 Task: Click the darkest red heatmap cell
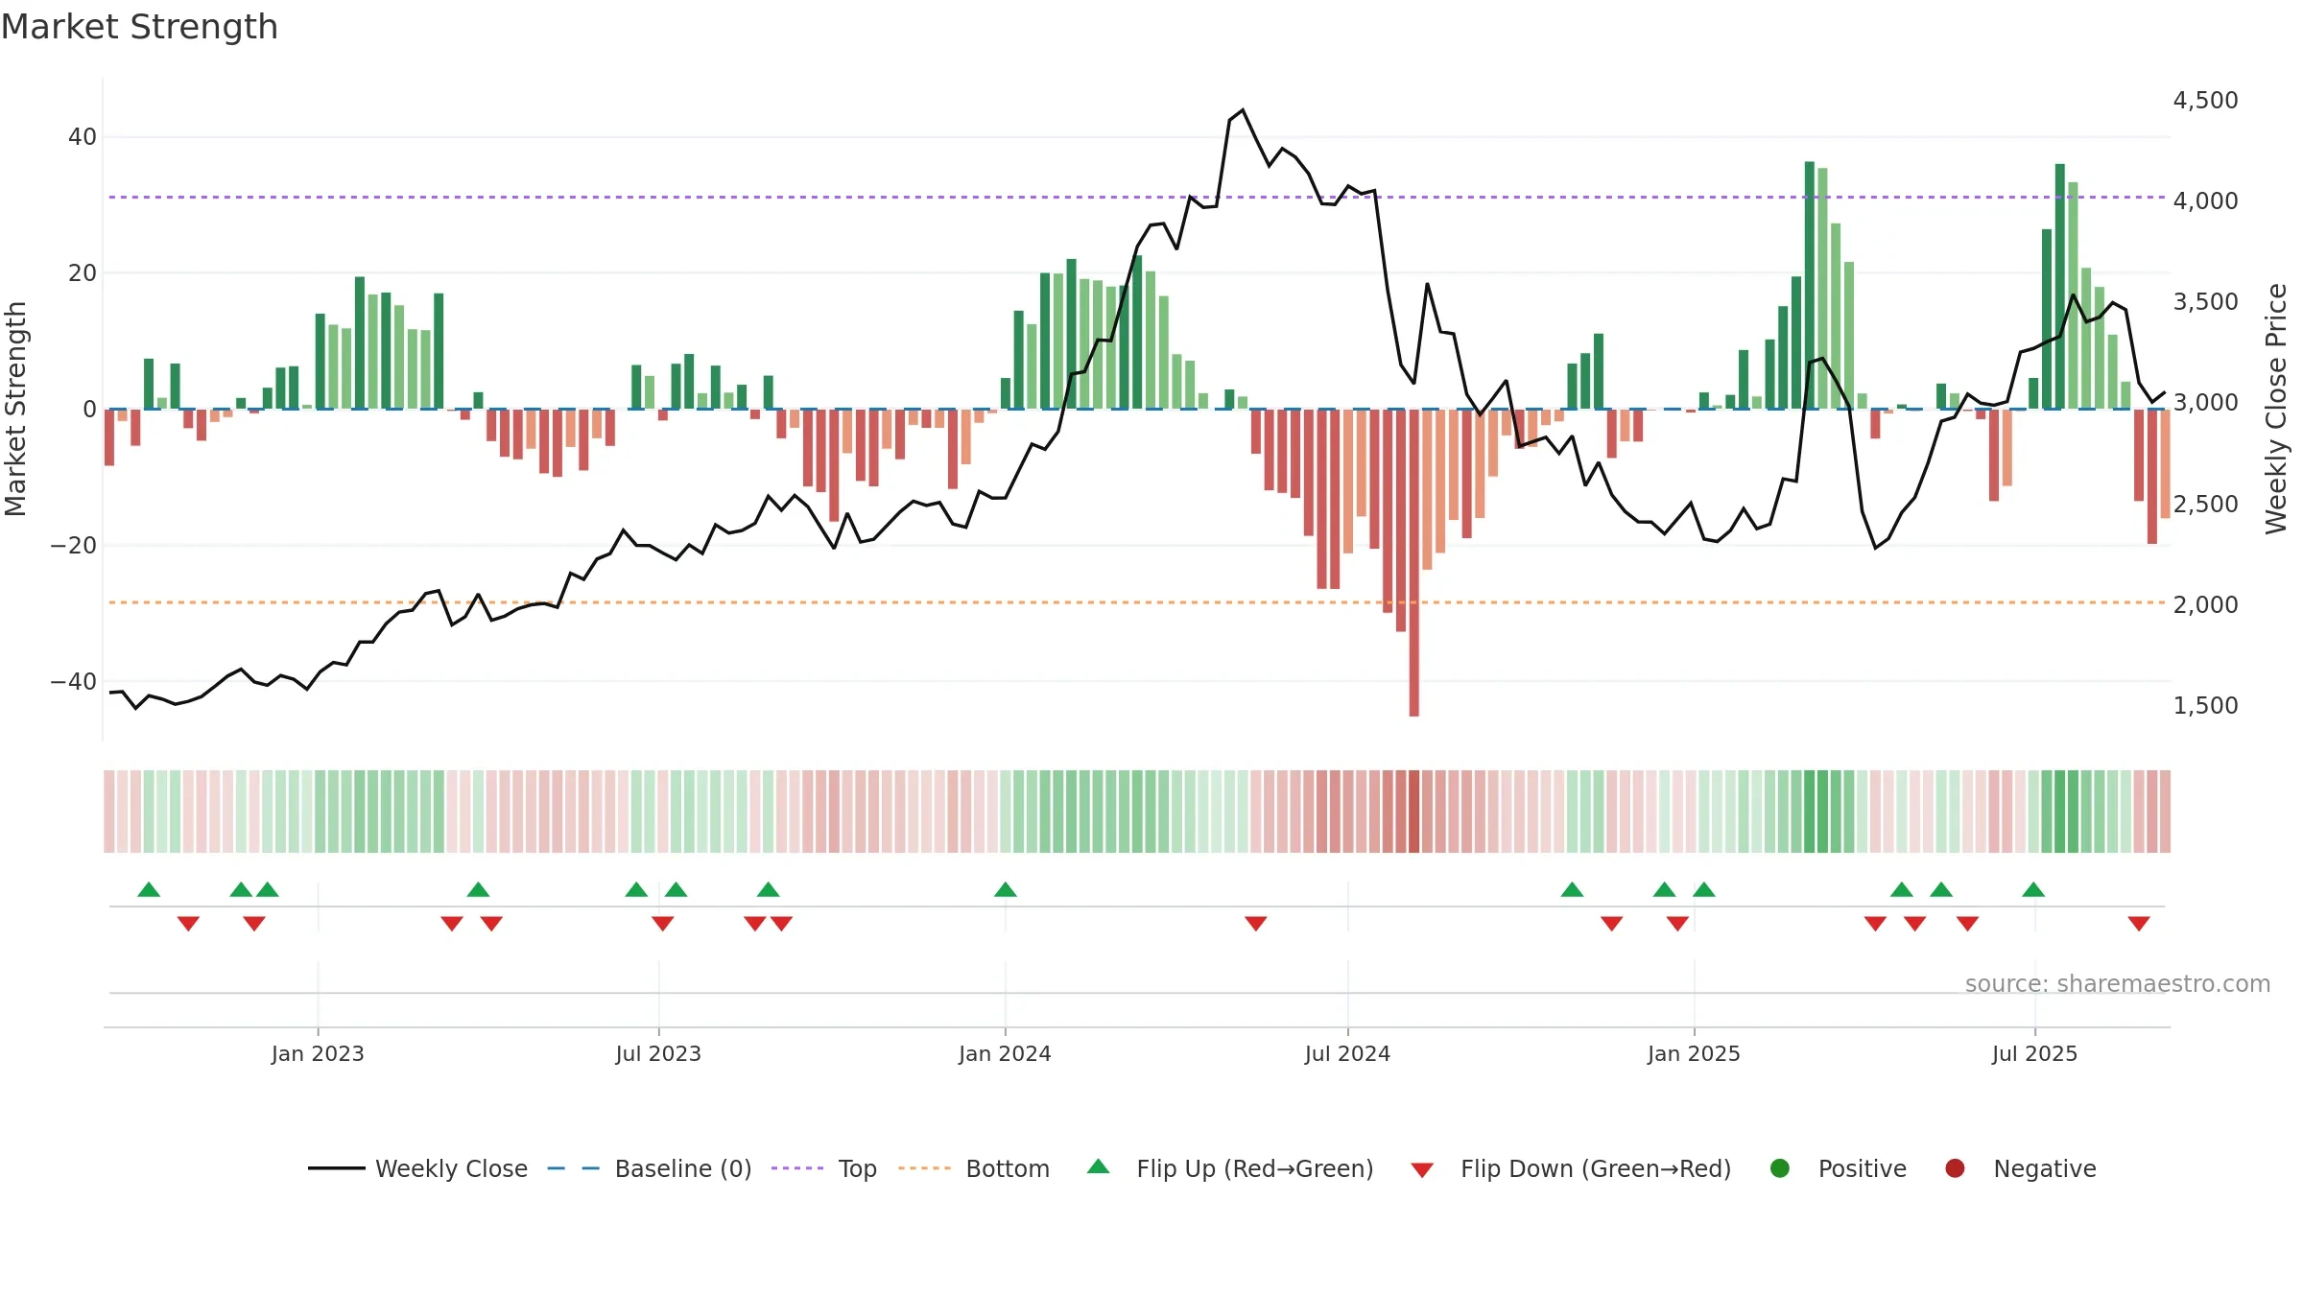[x=1414, y=812]
